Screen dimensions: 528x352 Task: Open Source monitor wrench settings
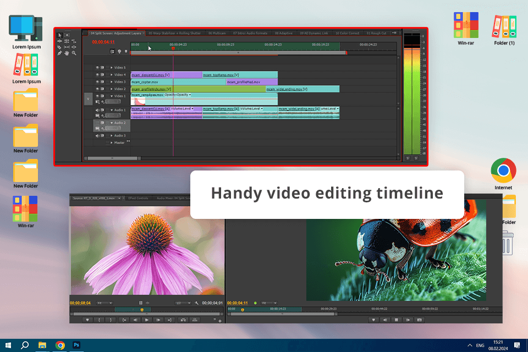tap(196, 303)
